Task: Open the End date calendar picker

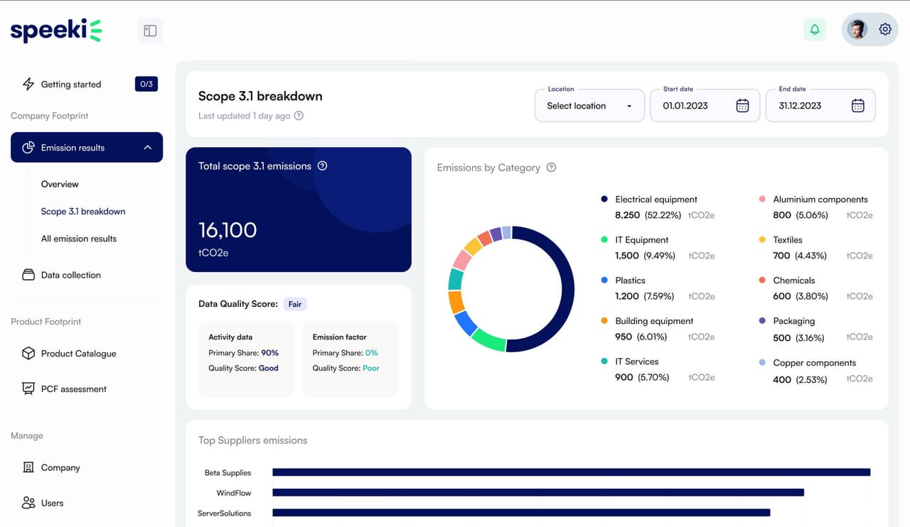Action: pyautogui.click(x=857, y=106)
